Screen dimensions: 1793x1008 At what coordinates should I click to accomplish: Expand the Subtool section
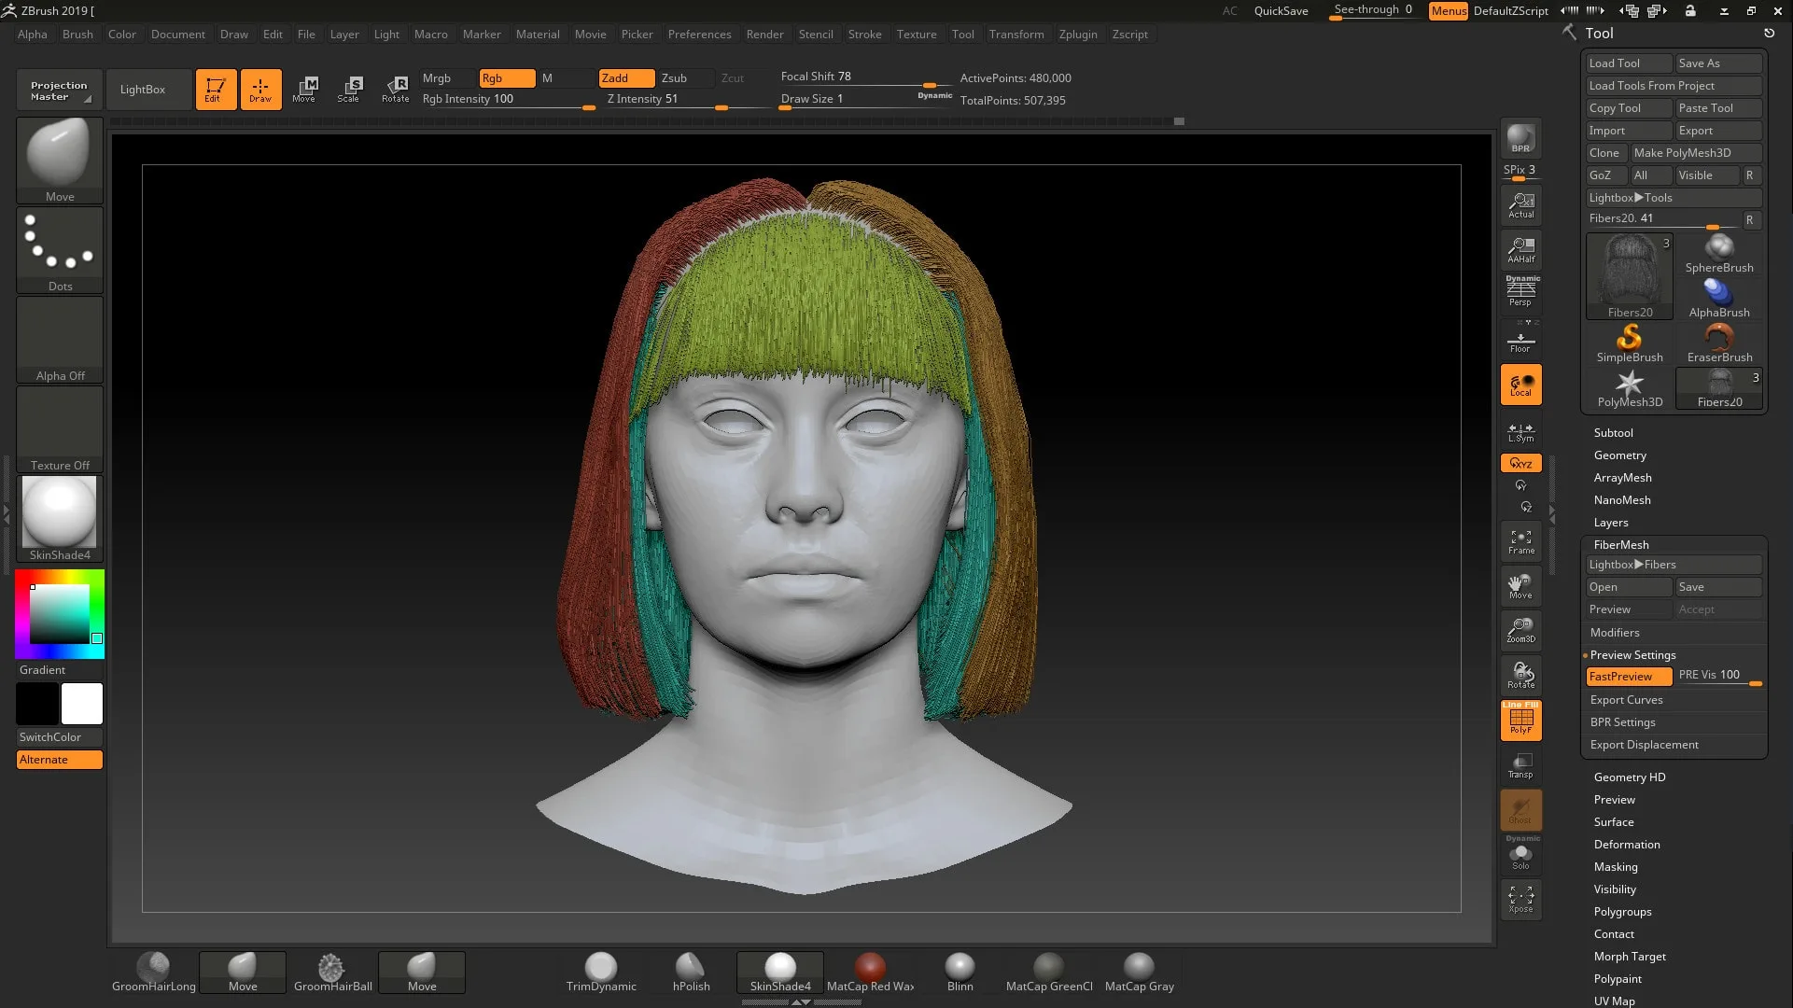pyautogui.click(x=1614, y=432)
